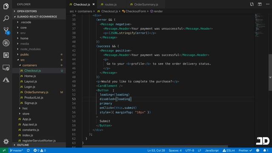
Task: Open registerServiceWorker.js from the file tree
Action: click(39, 141)
